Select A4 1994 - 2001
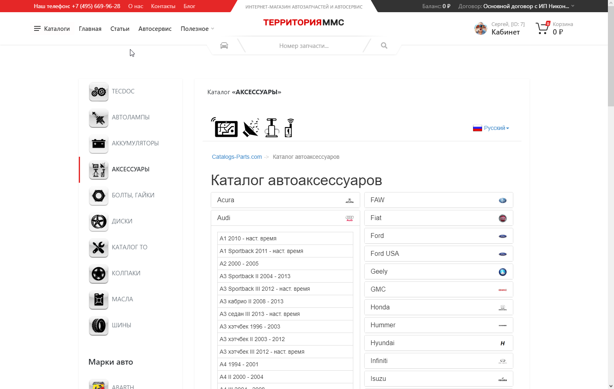614x389 pixels. pos(285,364)
